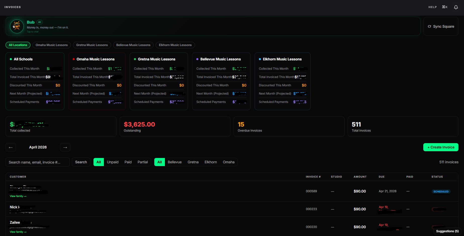
Task: Filter by Omaha Music Lessons pill
Action: point(52,45)
